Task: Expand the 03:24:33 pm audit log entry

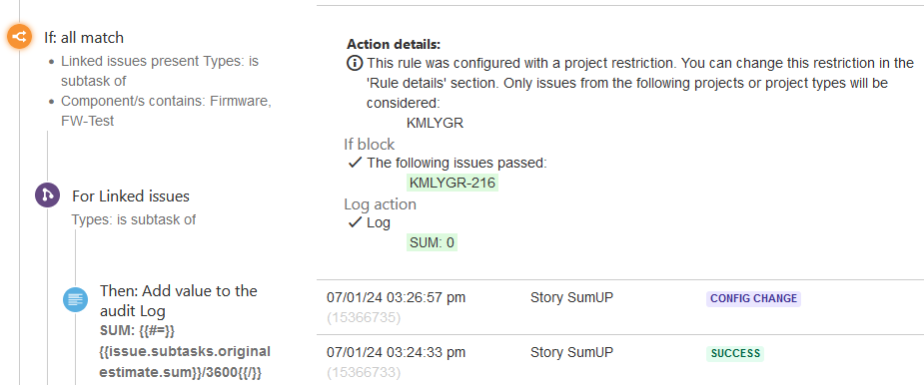Action: pyautogui.click(x=396, y=353)
